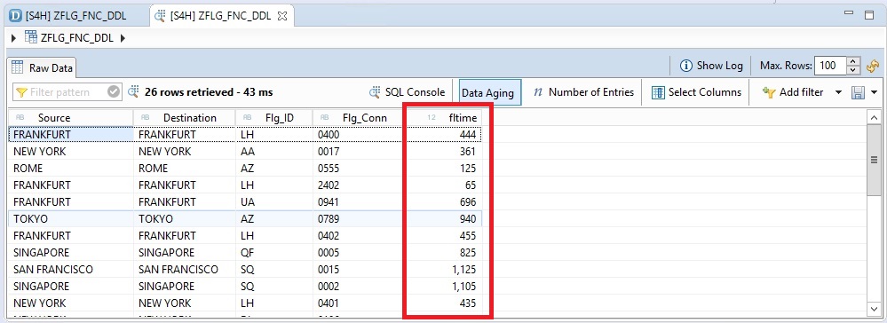Toggle the Data Aging button
The width and height of the screenshot is (887, 323).
pyautogui.click(x=487, y=93)
